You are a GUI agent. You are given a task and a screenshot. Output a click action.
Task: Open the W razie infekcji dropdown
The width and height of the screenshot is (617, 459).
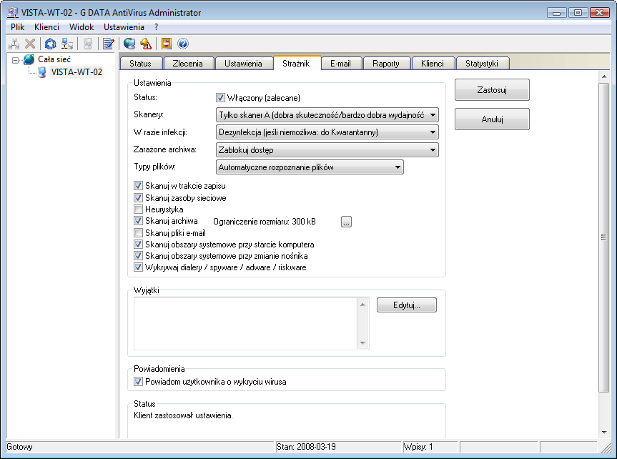click(x=327, y=132)
